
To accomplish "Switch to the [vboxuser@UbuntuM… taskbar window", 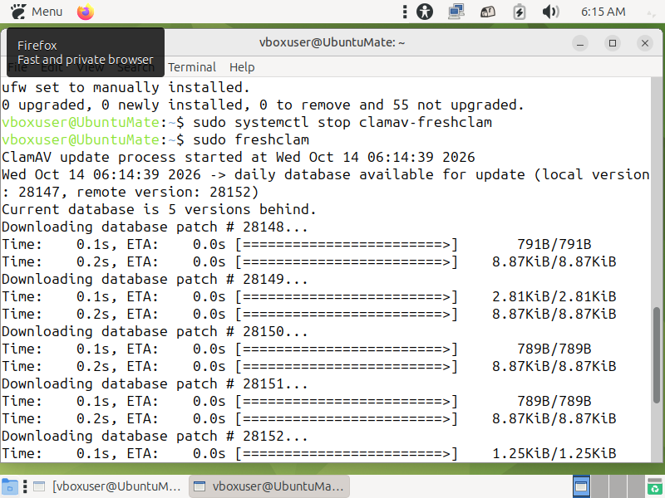I will point(108,486).
